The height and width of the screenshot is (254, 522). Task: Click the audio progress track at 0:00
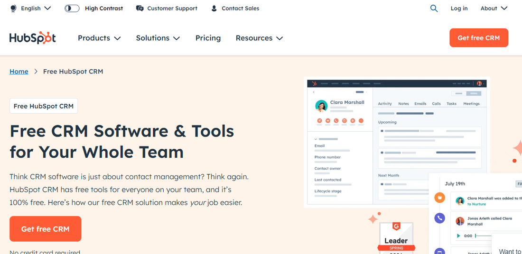(484, 236)
